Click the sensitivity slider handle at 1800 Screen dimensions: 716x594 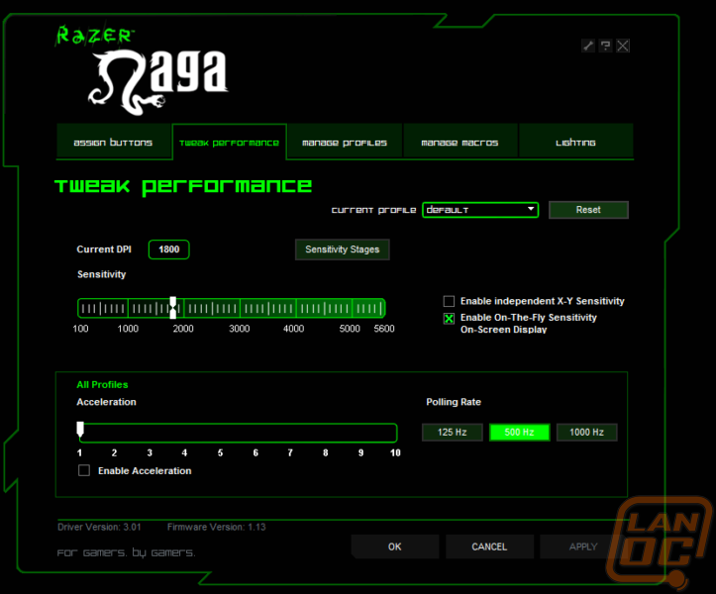172,308
